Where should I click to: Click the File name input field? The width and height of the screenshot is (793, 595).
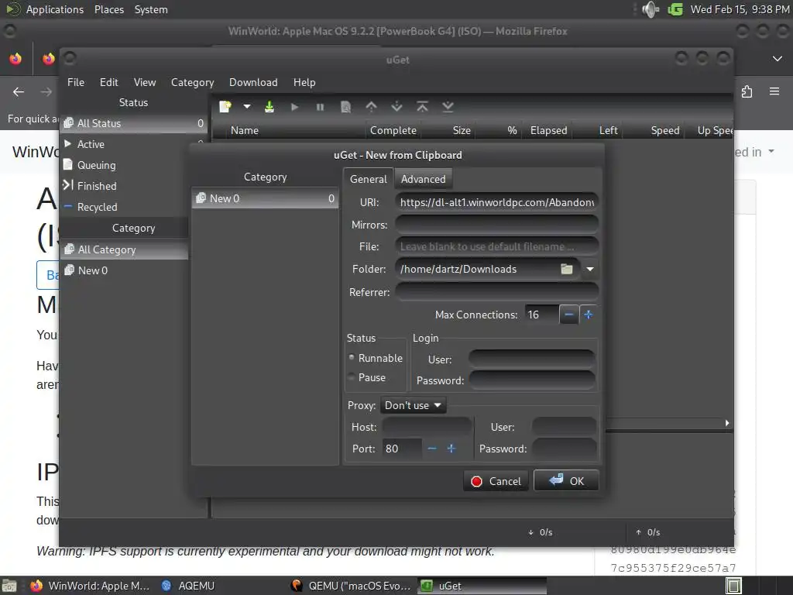coord(496,246)
